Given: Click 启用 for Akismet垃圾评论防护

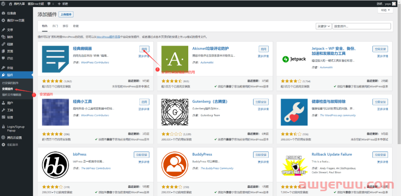Looking at the screenshot, I should pos(264,49).
